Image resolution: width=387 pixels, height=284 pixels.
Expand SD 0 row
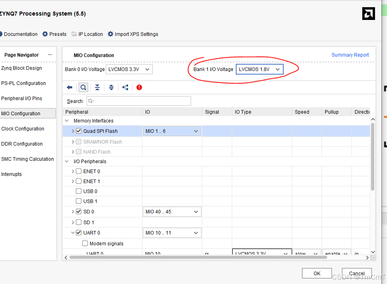[73, 212]
